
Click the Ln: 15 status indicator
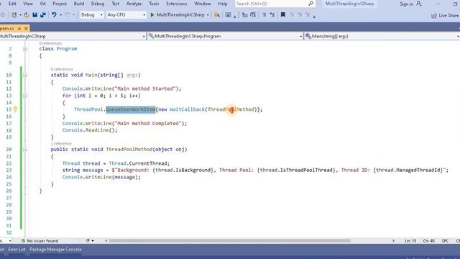[x=410, y=241]
